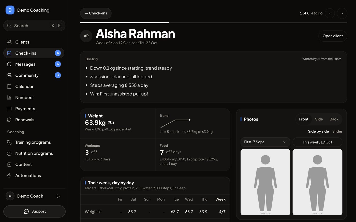Image resolution: width=356 pixels, height=222 pixels.
Task: Click the Messages count badge 6
Action: coord(58,64)
